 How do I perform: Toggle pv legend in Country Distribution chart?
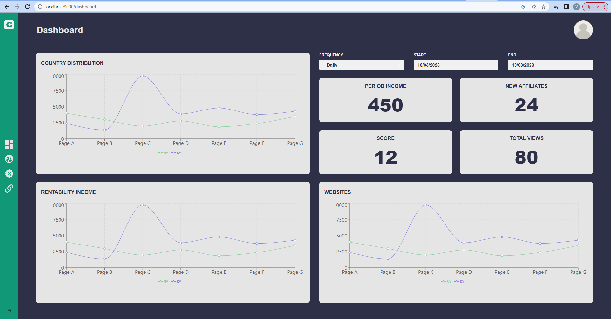click(x=176, y=152)
